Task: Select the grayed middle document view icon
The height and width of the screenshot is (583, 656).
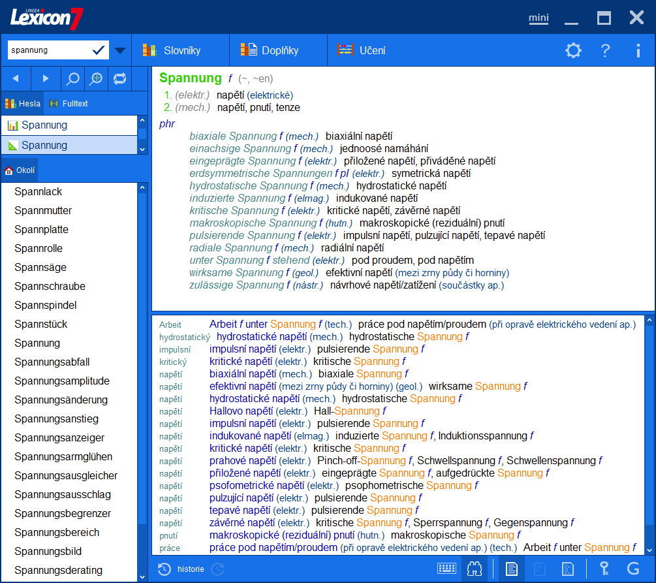Action: (x=539, y=569)
